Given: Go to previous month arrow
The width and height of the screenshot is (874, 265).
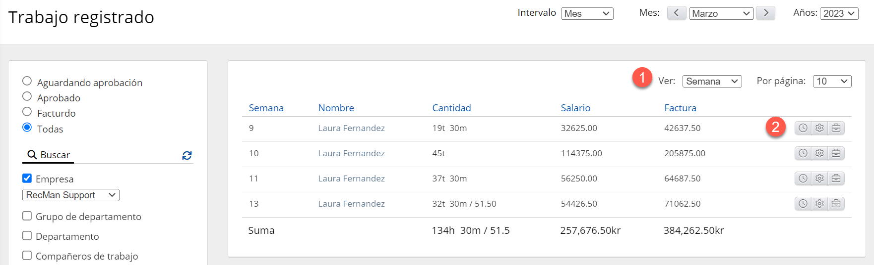Looking at the screenshot, I should (x=676, y=13).
